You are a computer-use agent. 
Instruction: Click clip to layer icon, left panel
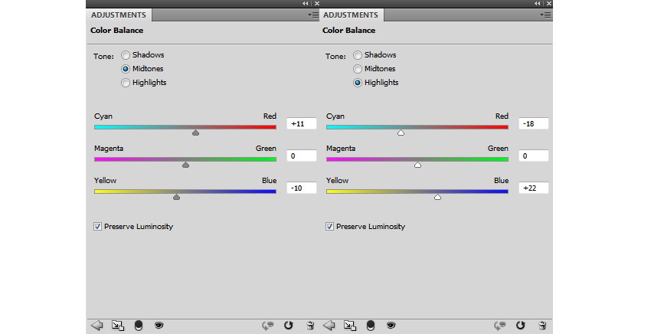click(139, 326)
